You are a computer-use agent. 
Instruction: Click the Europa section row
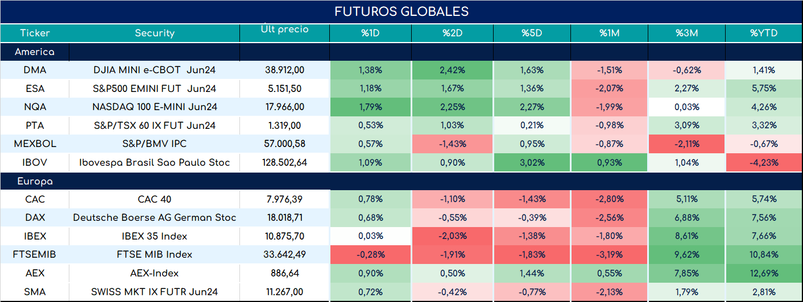pyautogui.click(x=401, y=182)
